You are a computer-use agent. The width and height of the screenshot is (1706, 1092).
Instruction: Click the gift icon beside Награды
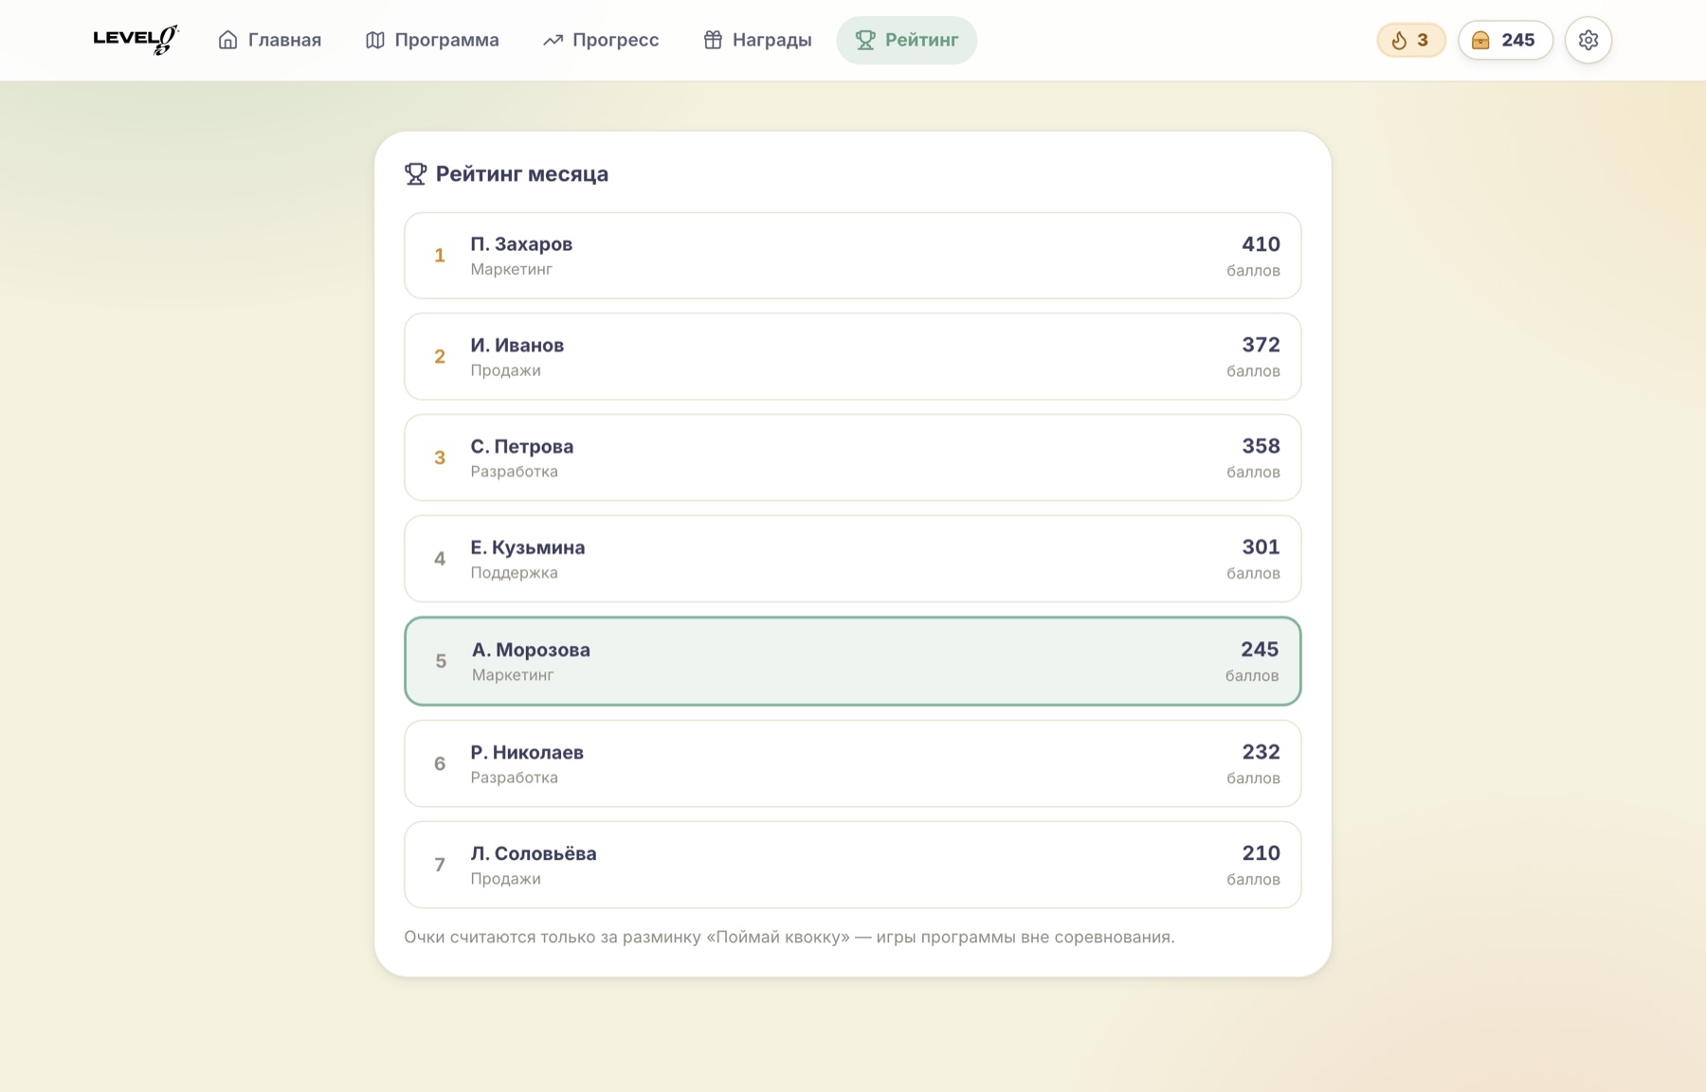[x=713, y=40]
